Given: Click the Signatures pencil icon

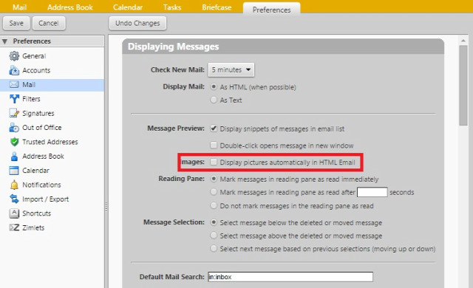Looking at the screenshot, I should coord(14,113).
